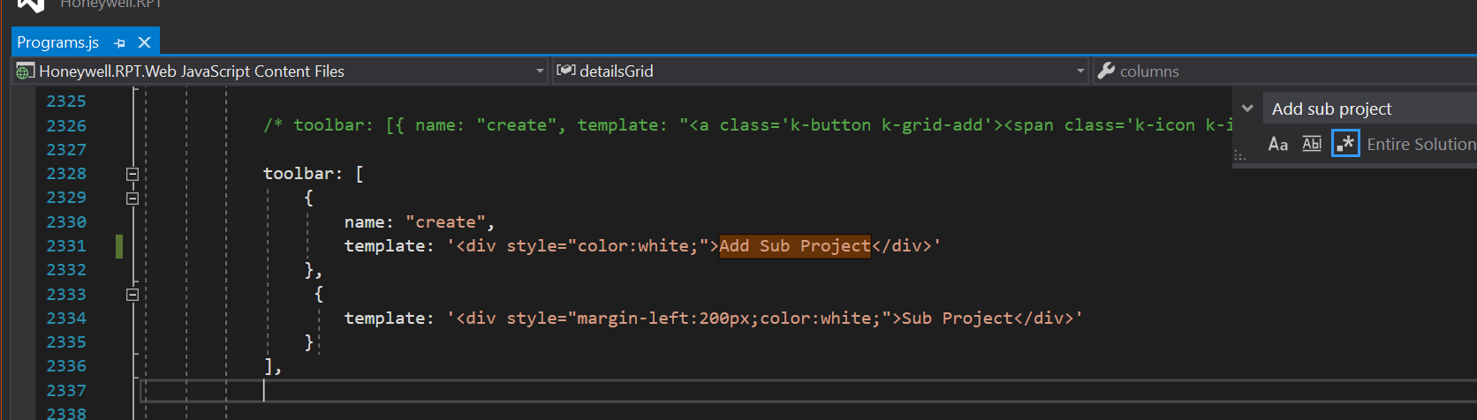Toggle Use regular expressions option
The width and height of the screenshot is (1477, 420).
(1345, 144)
